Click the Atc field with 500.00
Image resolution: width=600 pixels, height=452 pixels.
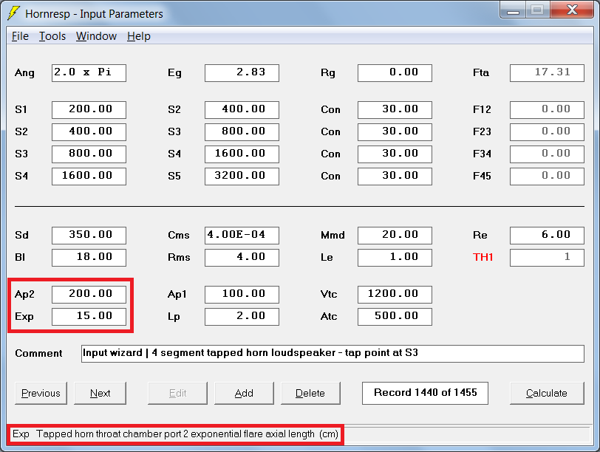pyautogui.click(x=395, y=317)
